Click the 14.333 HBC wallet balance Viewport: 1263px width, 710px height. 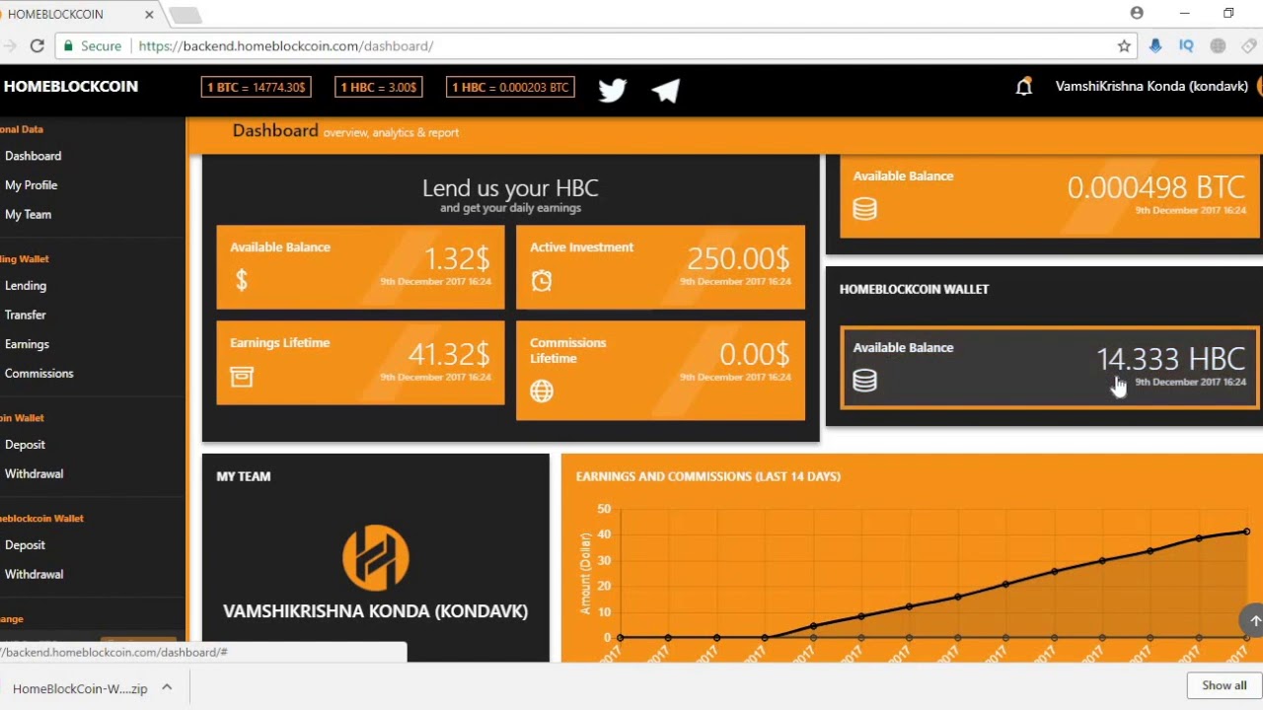tap(1170, 359)
